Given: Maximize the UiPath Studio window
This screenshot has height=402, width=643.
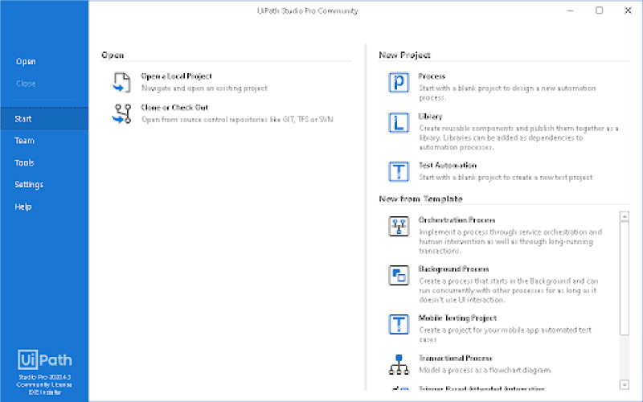Looking at the screenshot, I should (599, 10).
